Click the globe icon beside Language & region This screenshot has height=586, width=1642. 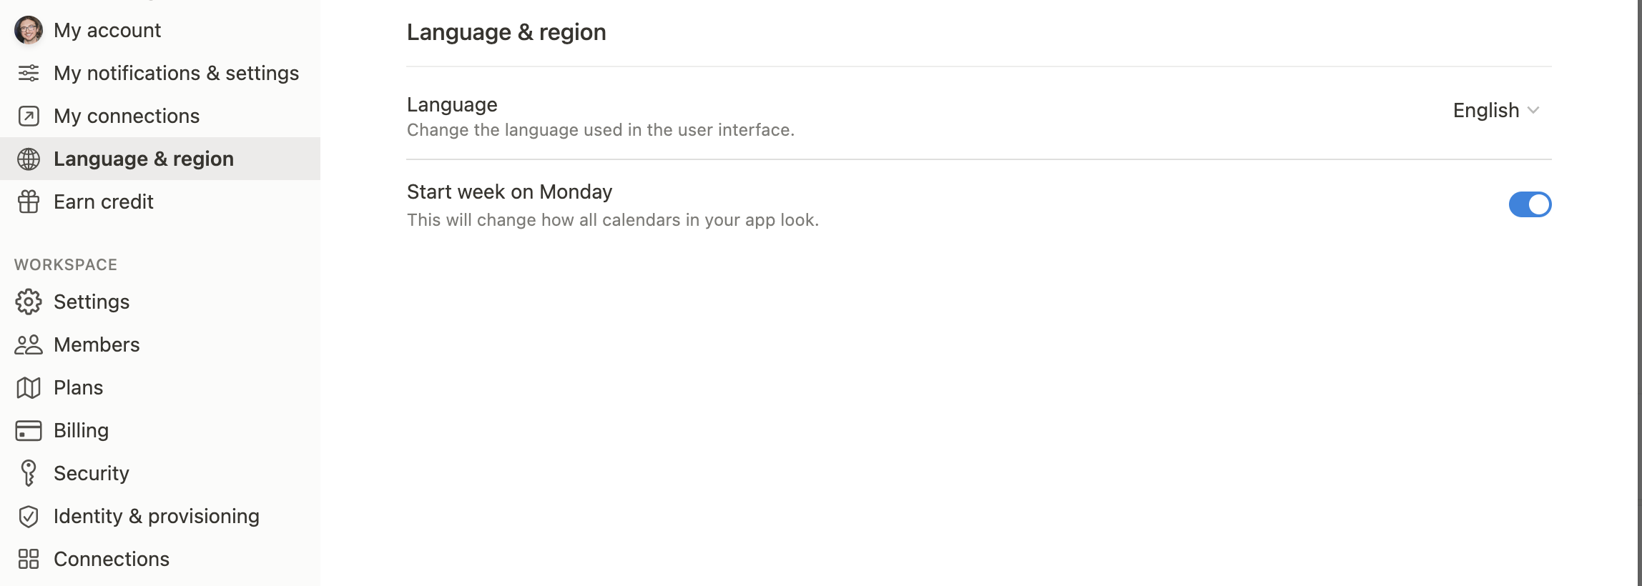[29, 159]
